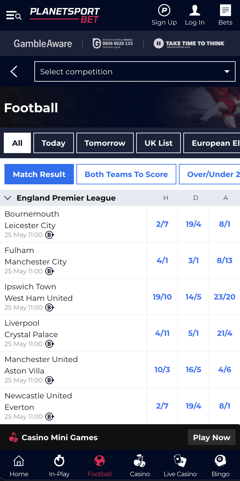Image resolution: width=240 pixels, height=481 pixels.
Task: Switch to Over/Under market
Action: (214, 174)
